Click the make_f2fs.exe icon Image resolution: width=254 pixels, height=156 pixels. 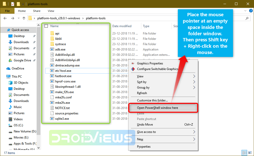point(52,92)
